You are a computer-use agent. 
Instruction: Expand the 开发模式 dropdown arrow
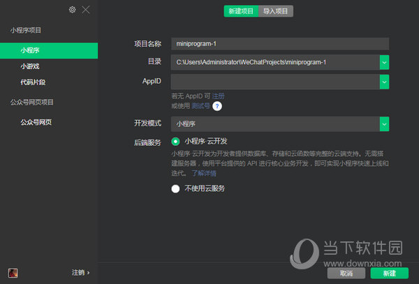point(384,124)
